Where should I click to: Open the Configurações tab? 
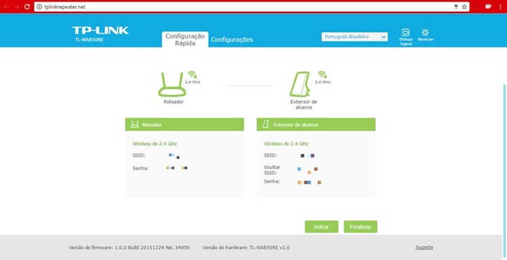(x=232, y=40)
